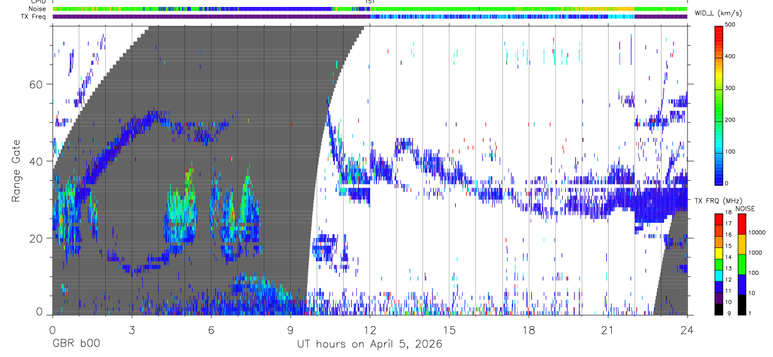Select the 10000 tick on the NOISE legend
The image size is (773, 357).
[757, 232]
